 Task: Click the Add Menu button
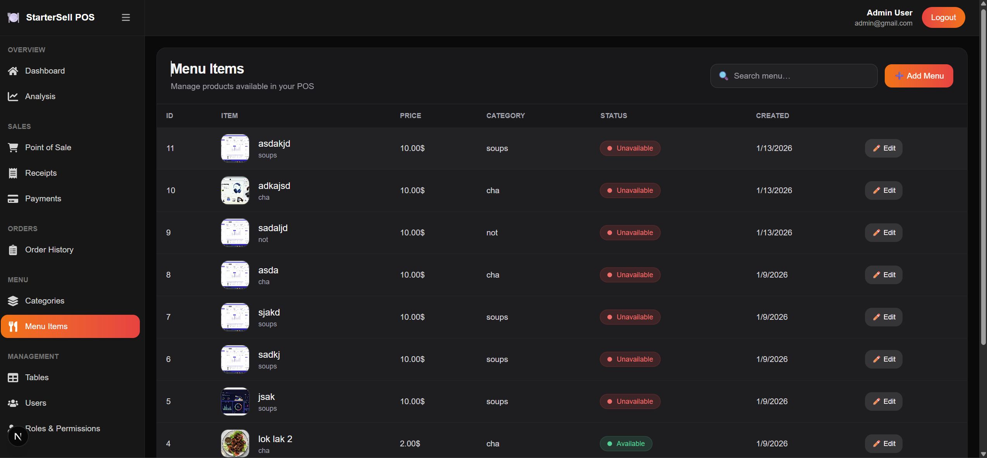[x=918, y=76]
